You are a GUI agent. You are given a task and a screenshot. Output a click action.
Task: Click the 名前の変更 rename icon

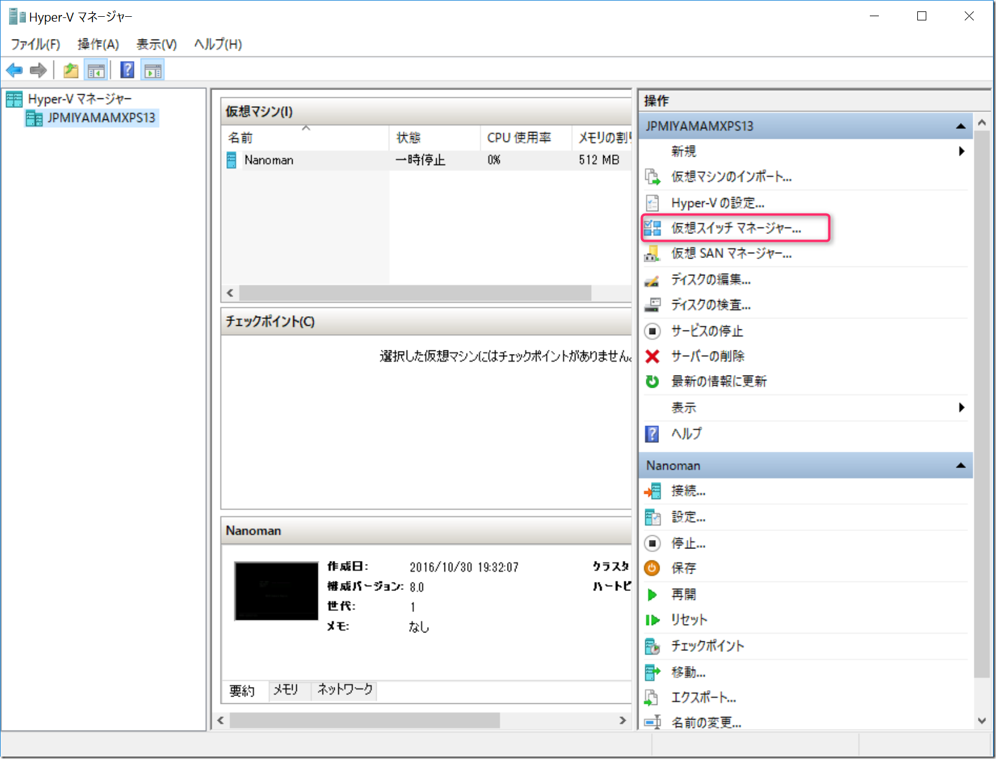click(x=652, y=722)
